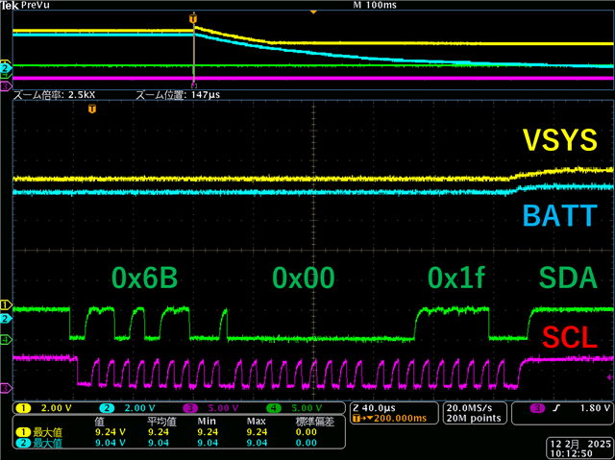
Task: Click the Tek logo in the corner
Action: click(9, 5)
